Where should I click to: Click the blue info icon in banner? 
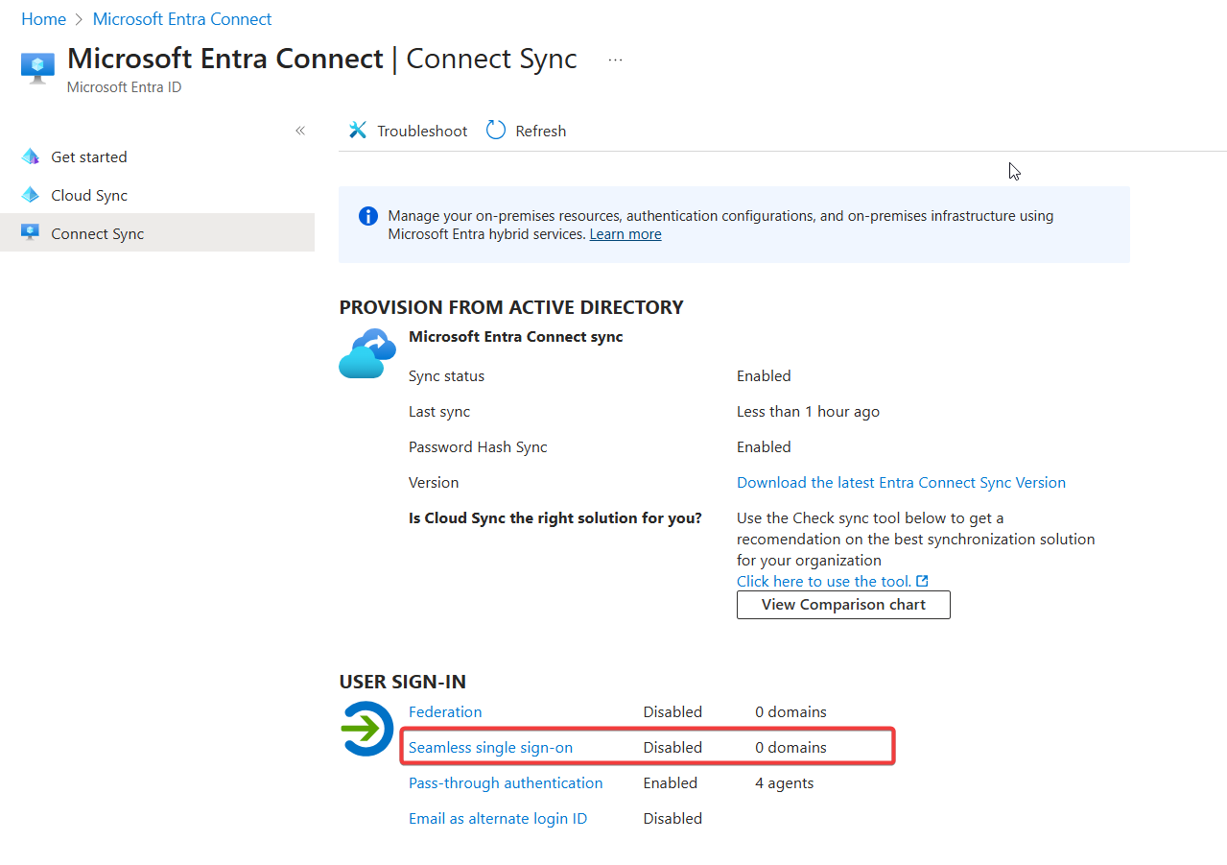368,216
